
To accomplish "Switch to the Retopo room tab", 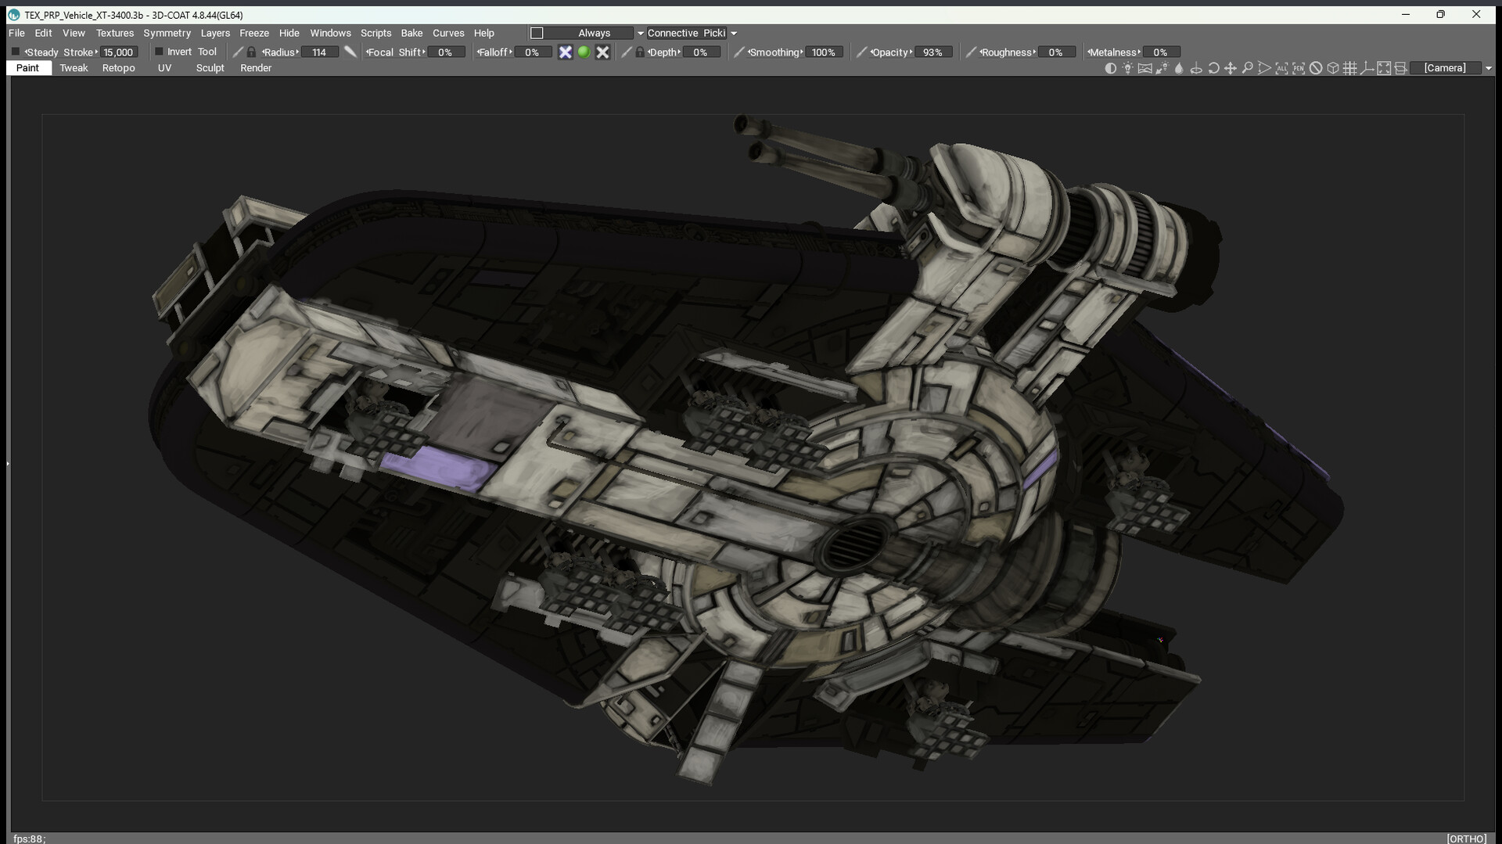I will (119, 68).
